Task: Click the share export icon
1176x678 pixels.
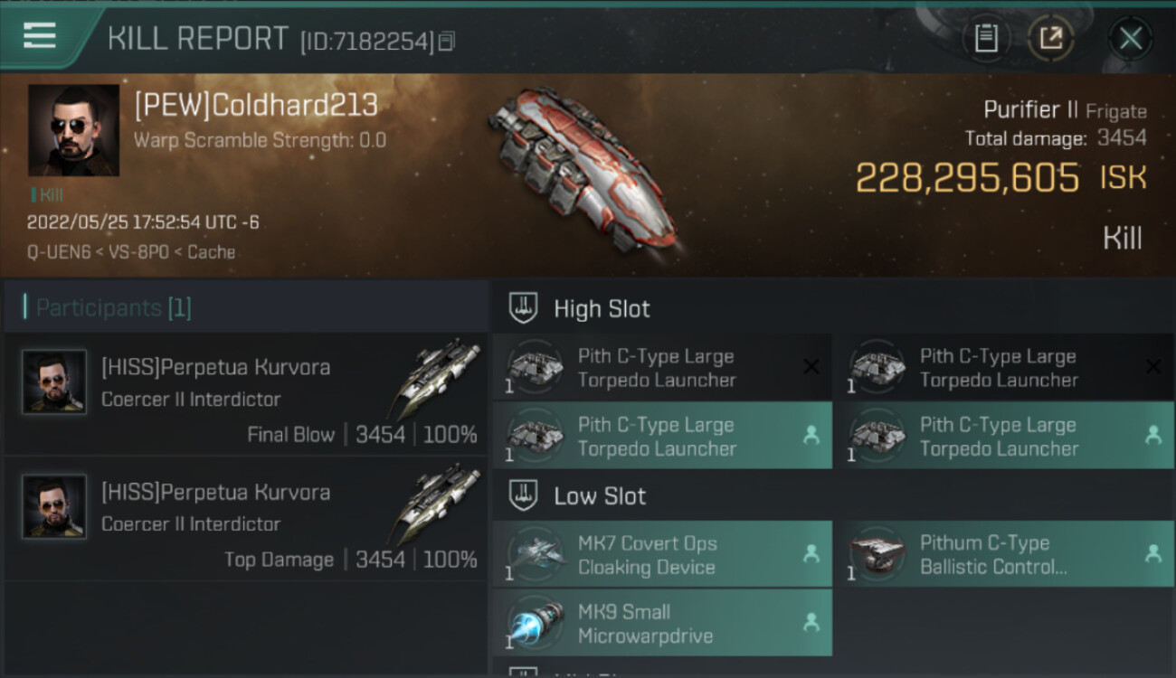Action: point(1051,38)
